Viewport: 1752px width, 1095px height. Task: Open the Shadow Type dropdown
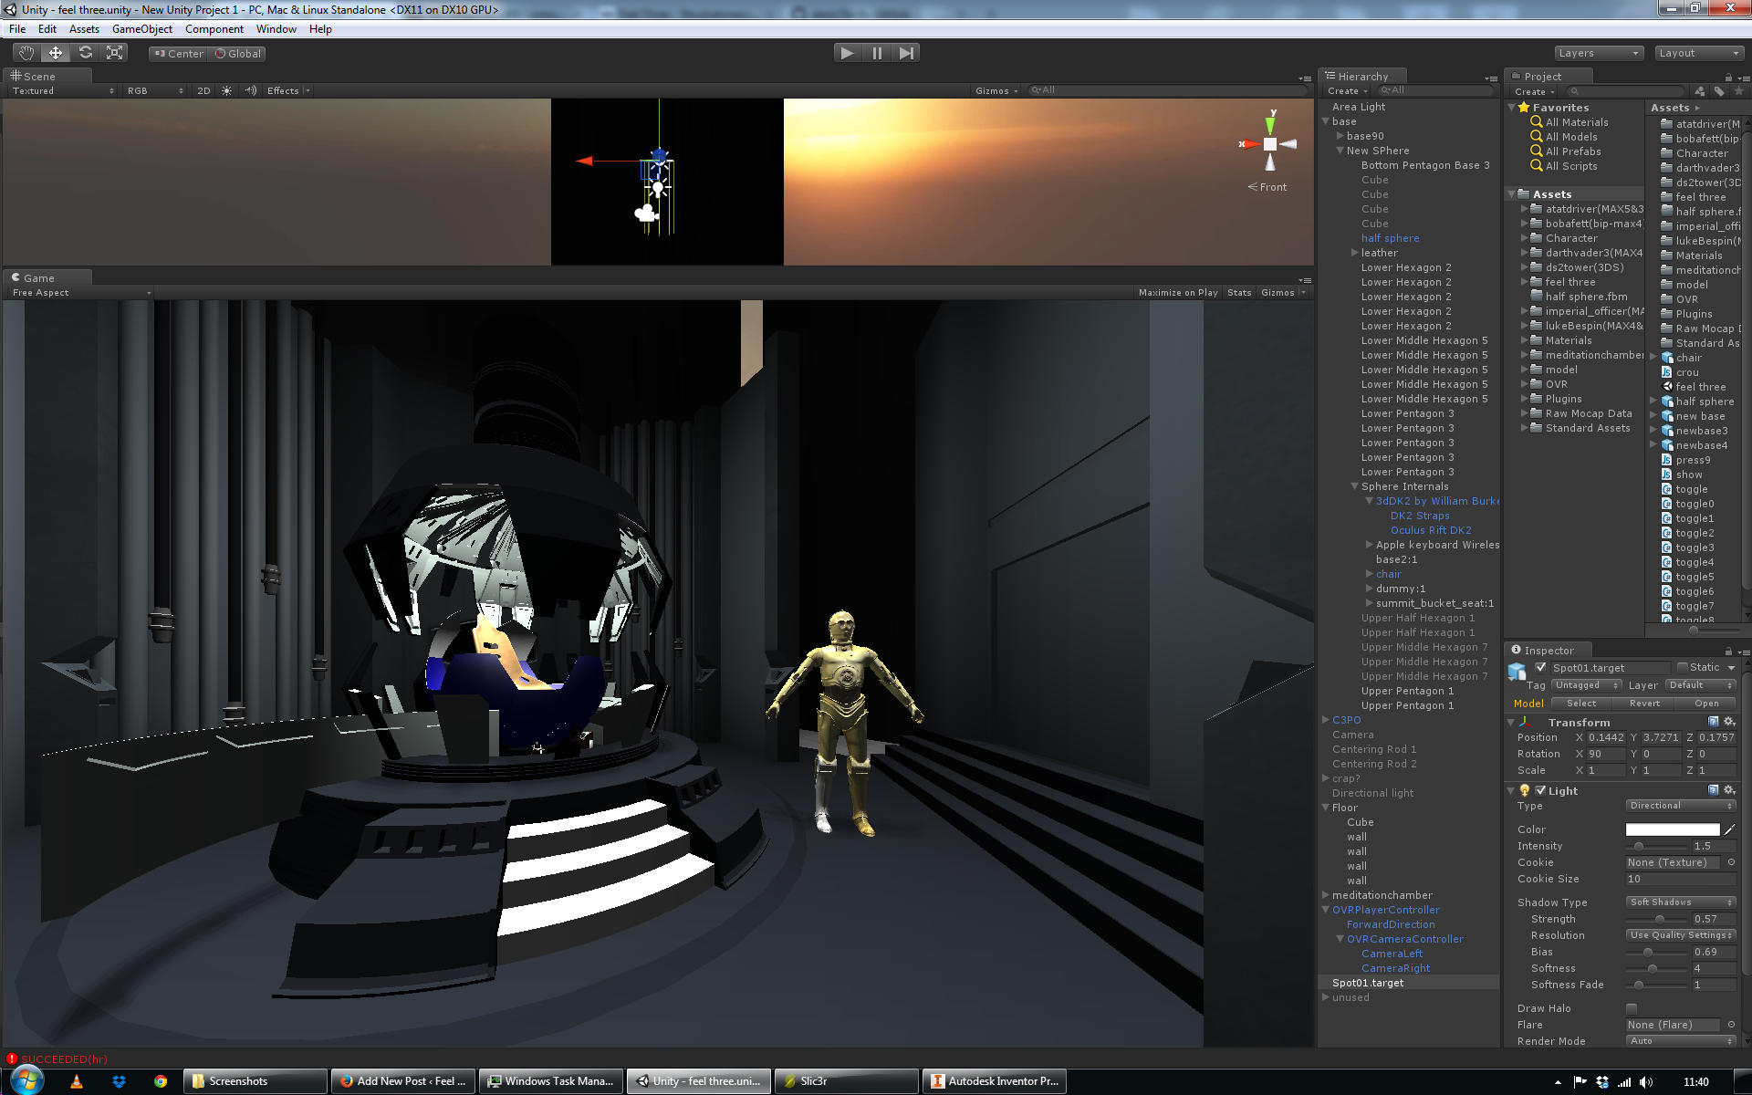pyautogui.click(x=1681, y=902)
